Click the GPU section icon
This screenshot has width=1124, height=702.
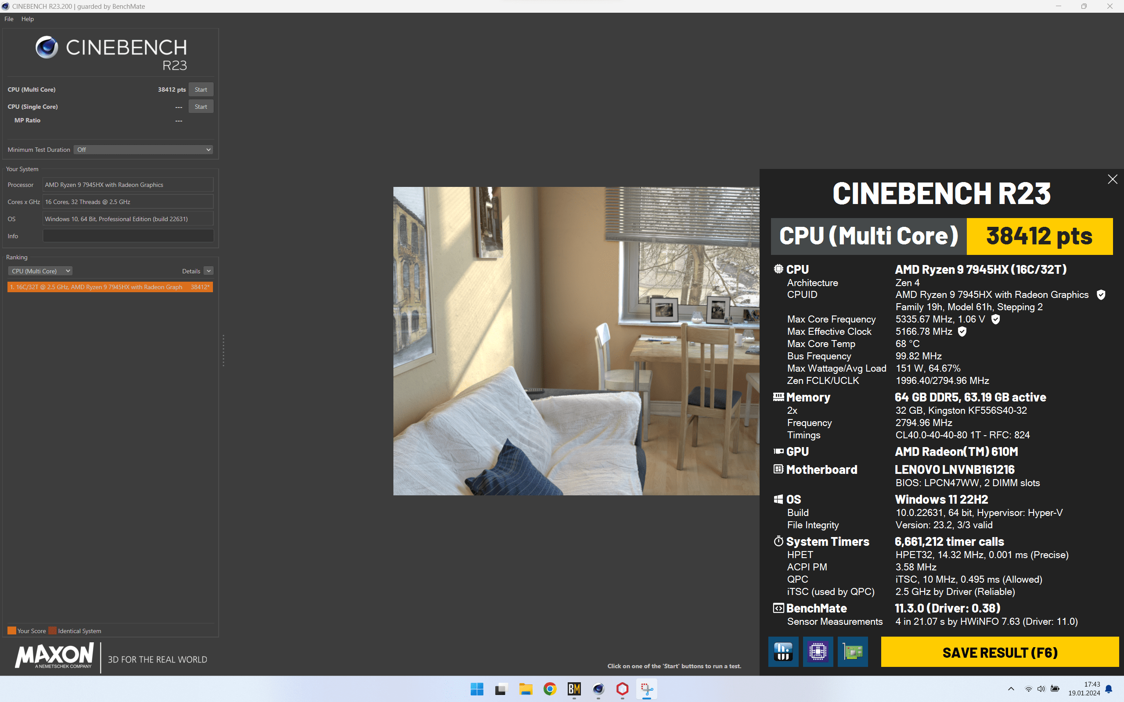778,451
